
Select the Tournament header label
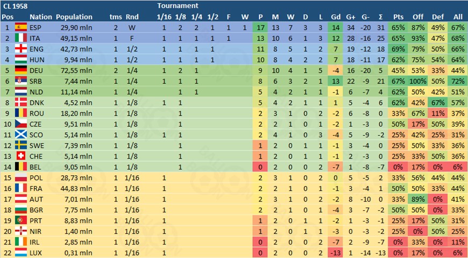(x=178, y=6)
